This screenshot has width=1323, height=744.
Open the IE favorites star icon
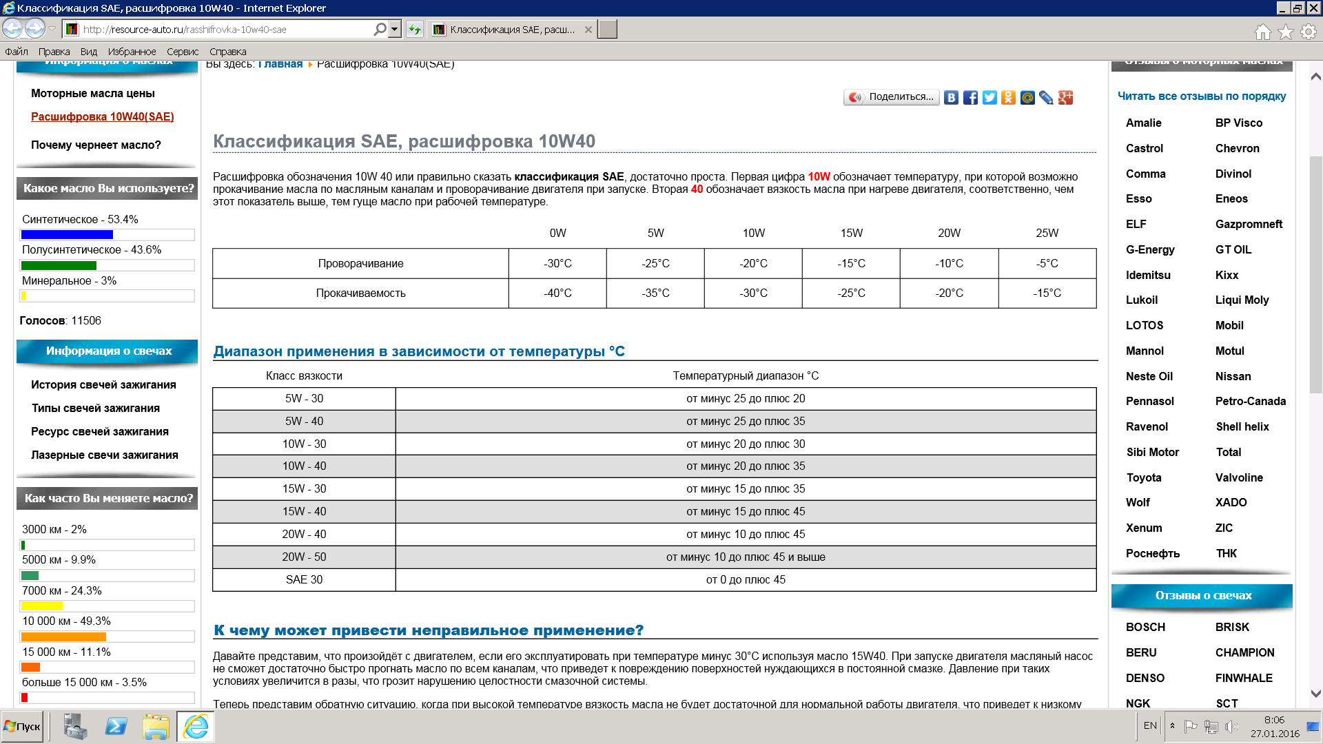1286,32
